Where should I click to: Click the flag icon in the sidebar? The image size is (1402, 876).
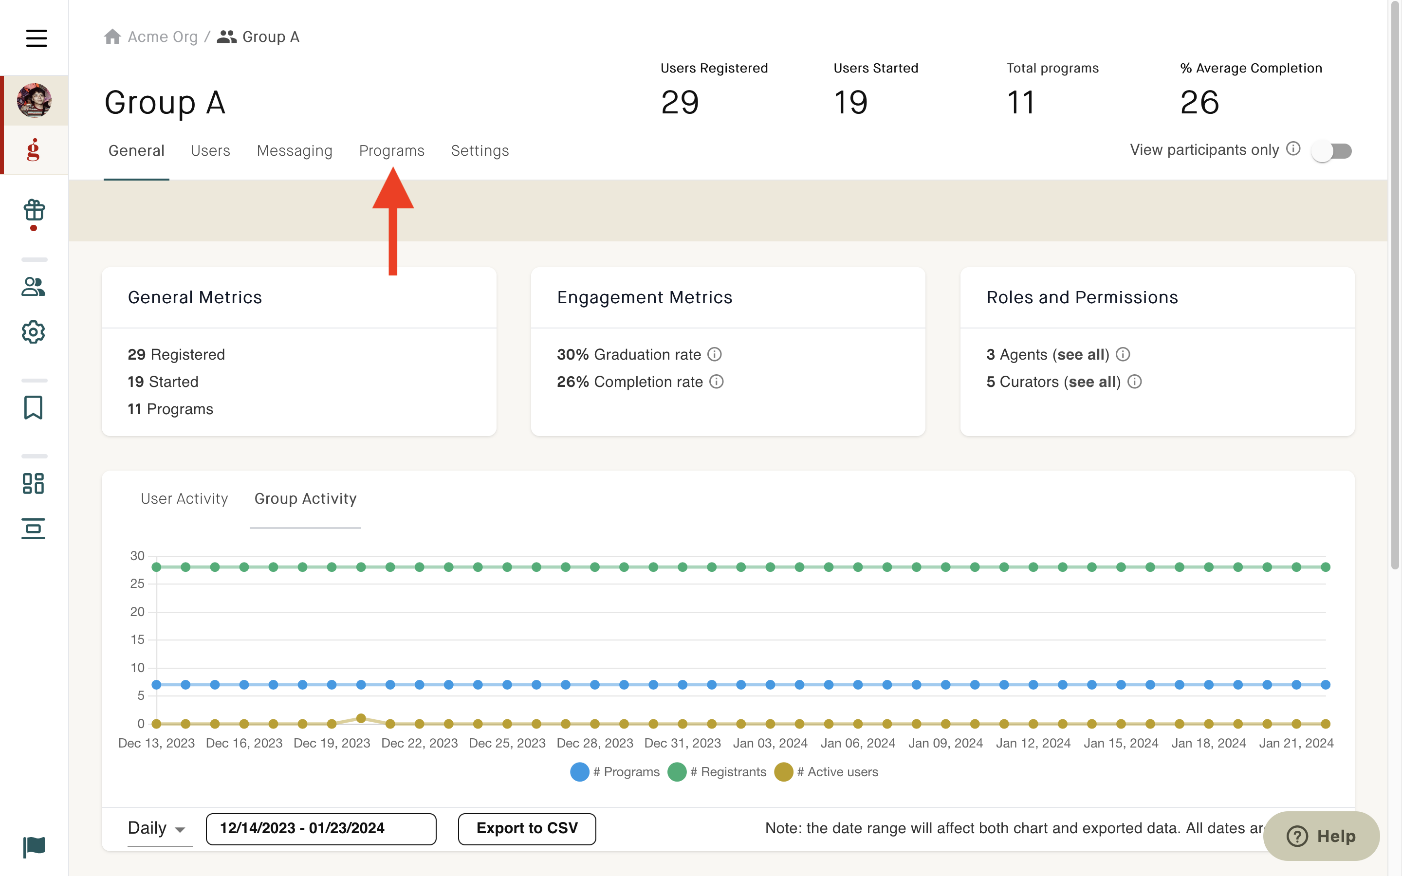[x=34, y=847]
